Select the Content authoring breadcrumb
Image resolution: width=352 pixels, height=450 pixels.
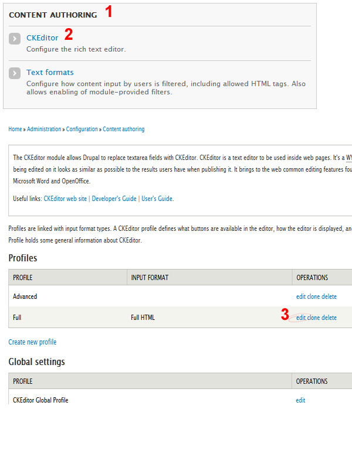124,129
